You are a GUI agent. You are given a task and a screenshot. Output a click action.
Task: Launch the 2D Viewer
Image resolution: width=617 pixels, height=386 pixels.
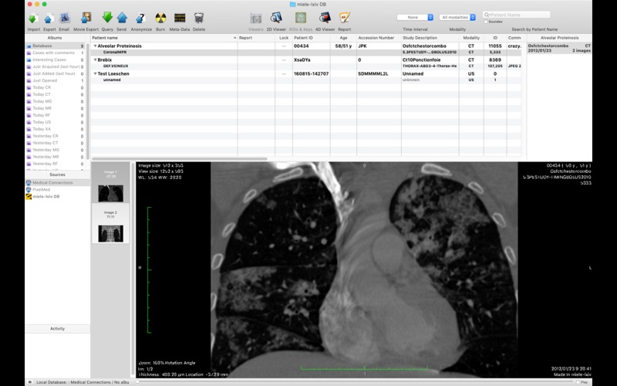pos(277,18)
